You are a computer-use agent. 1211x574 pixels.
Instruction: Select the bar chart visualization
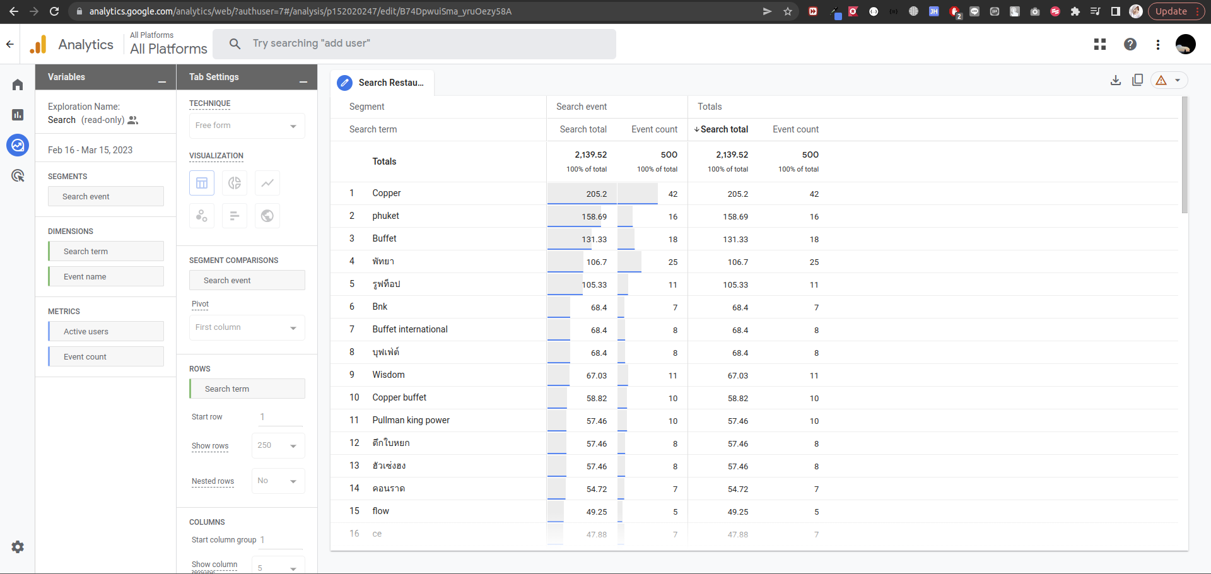(235, 216)
